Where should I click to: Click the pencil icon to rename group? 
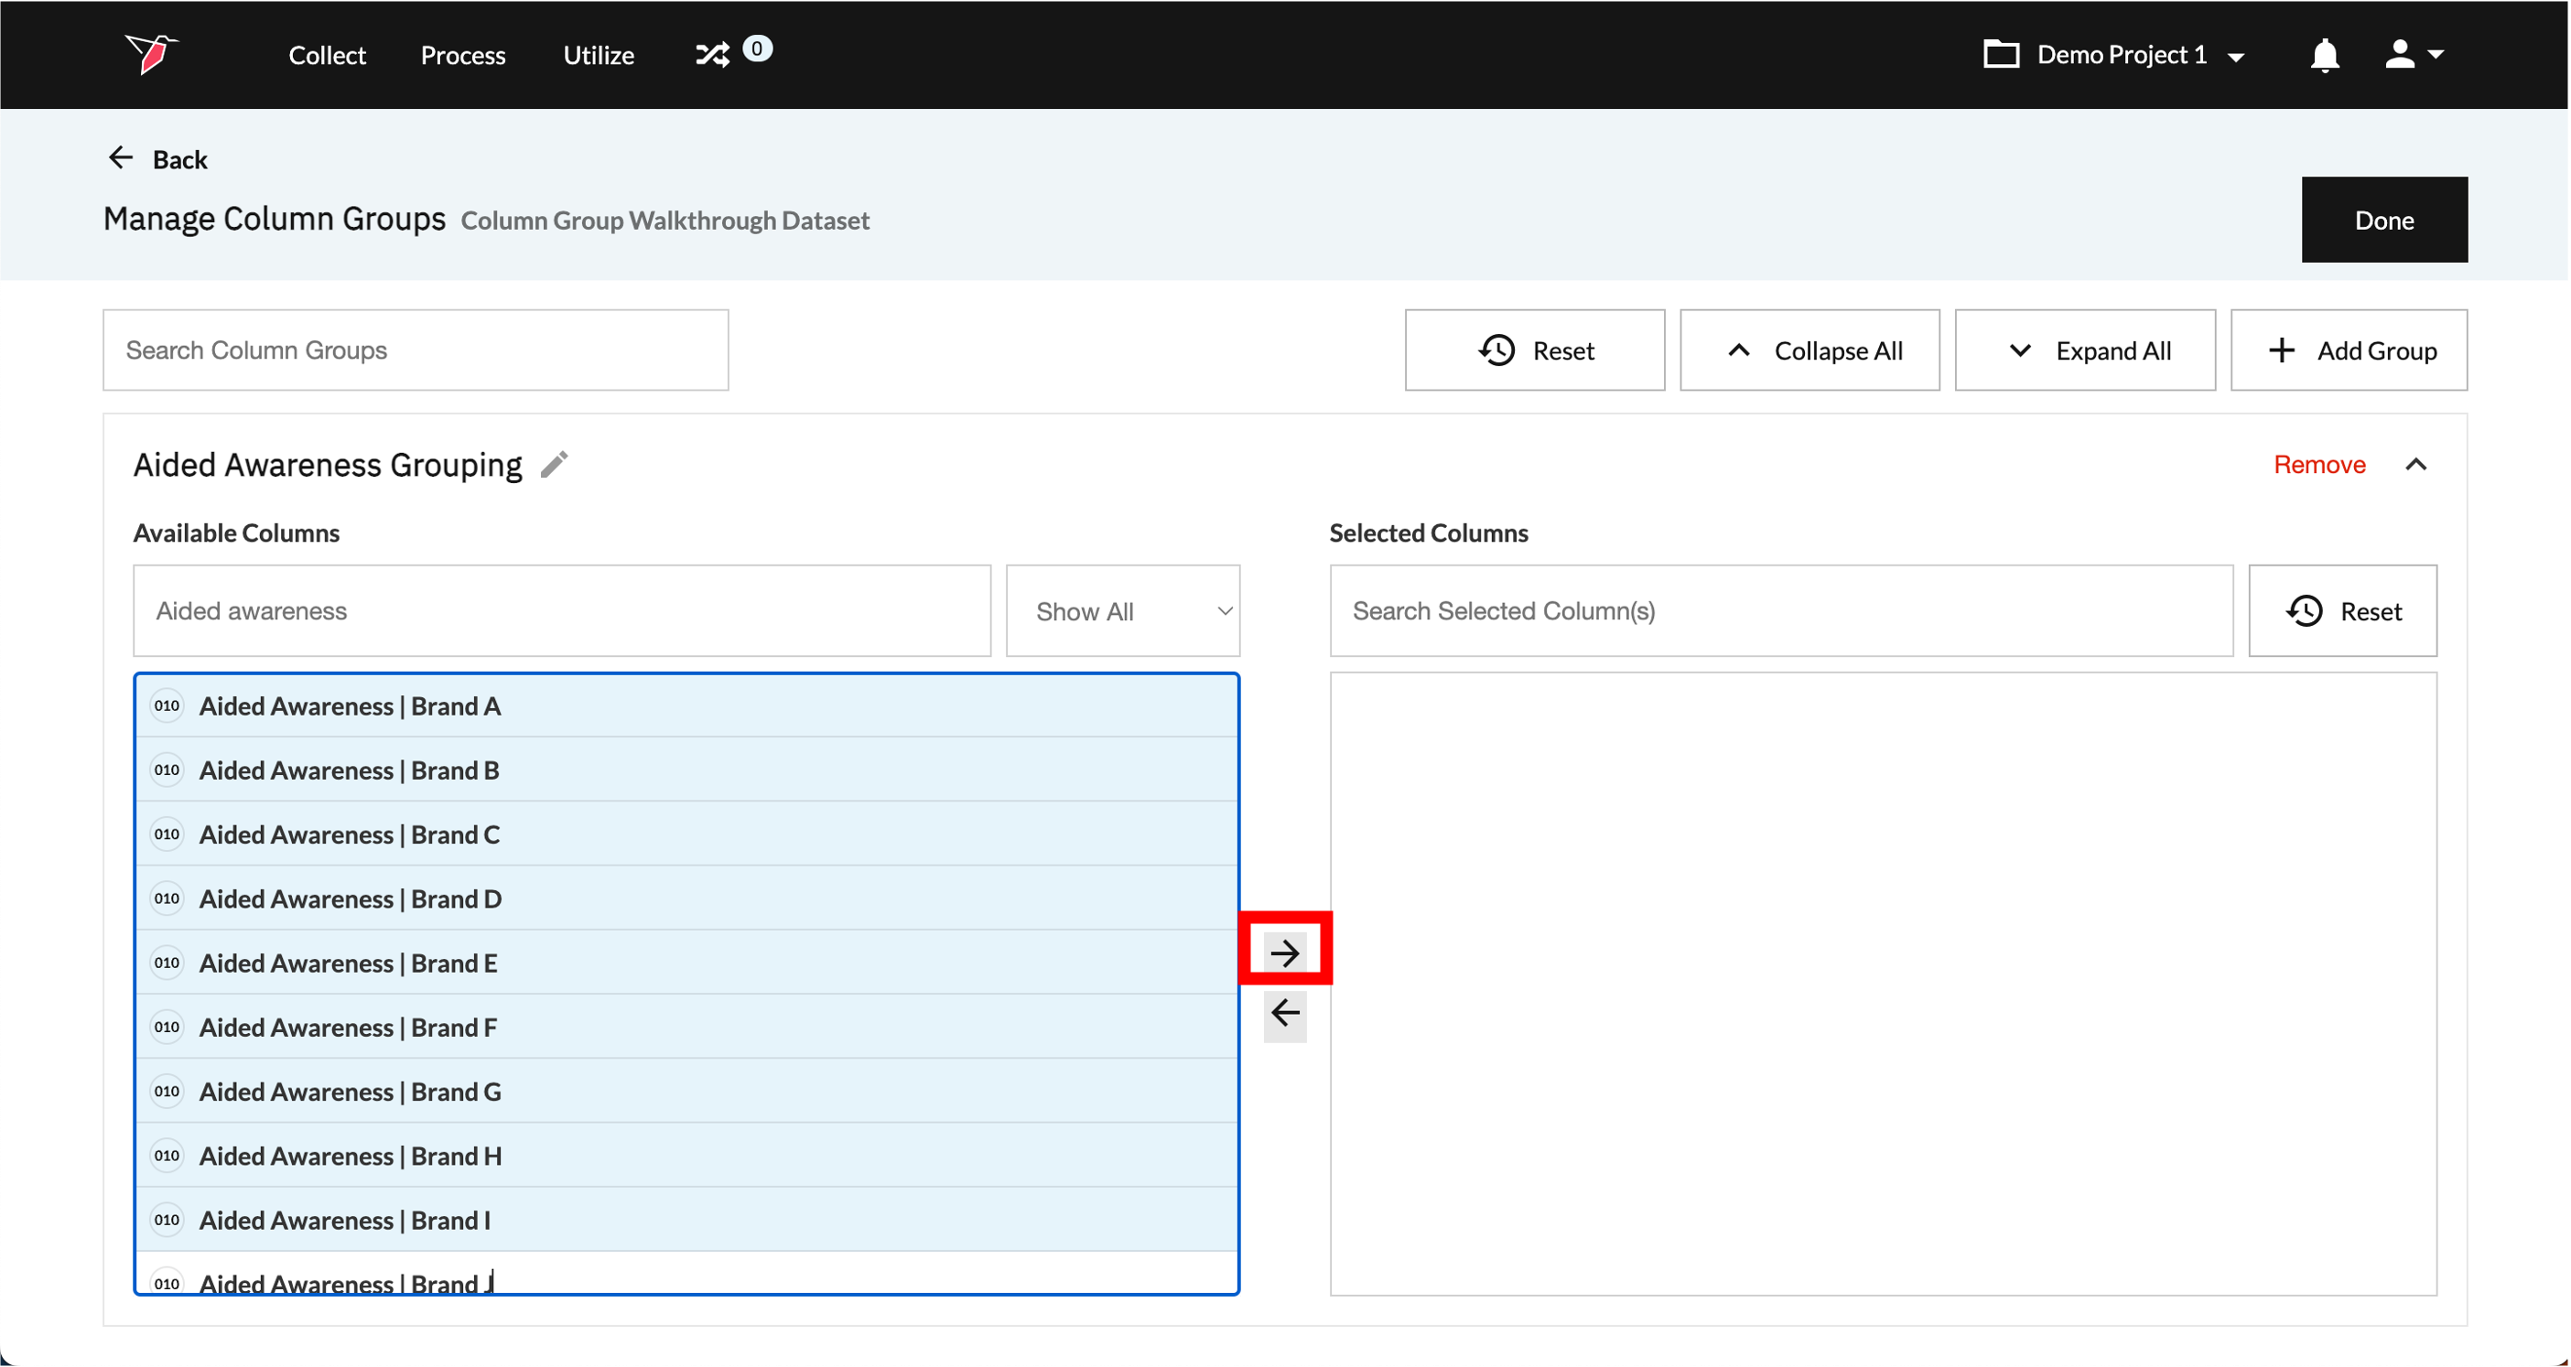(555, 465)
